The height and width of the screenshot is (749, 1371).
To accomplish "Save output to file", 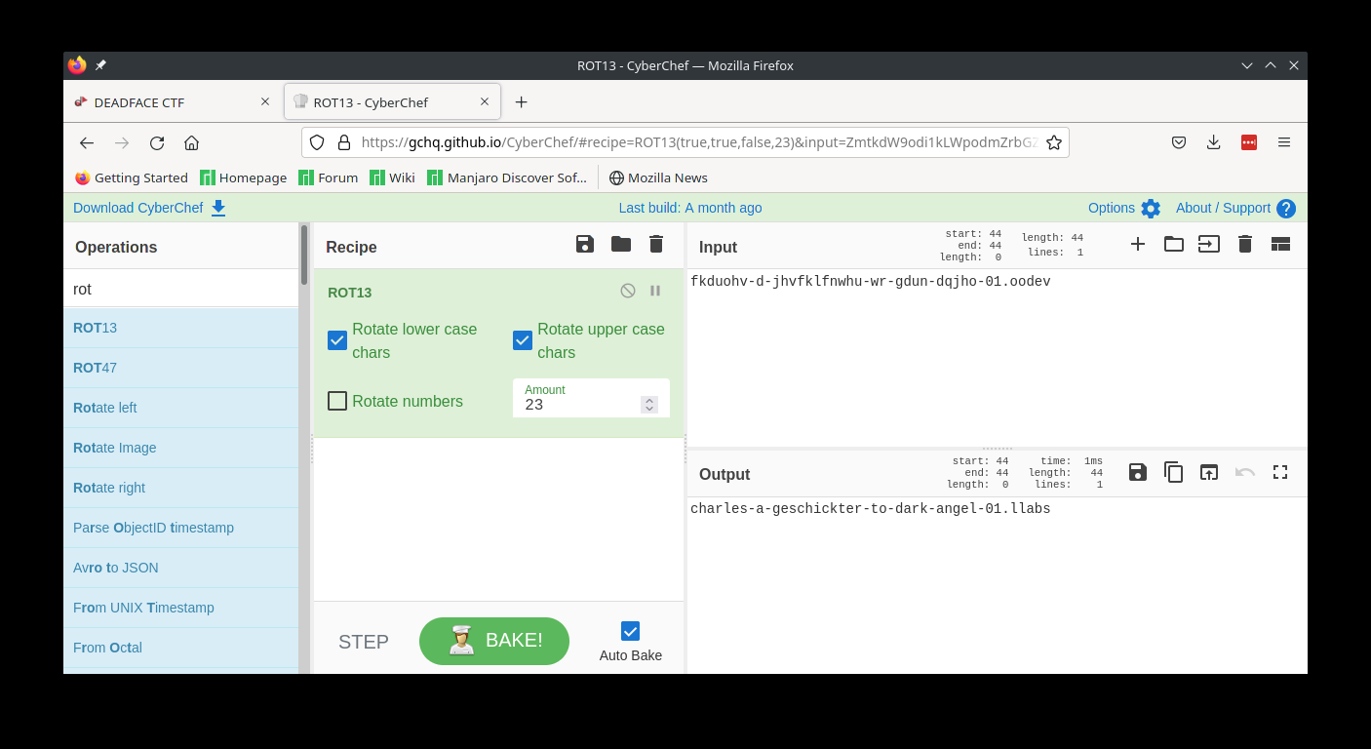I will pos(1138,472).
